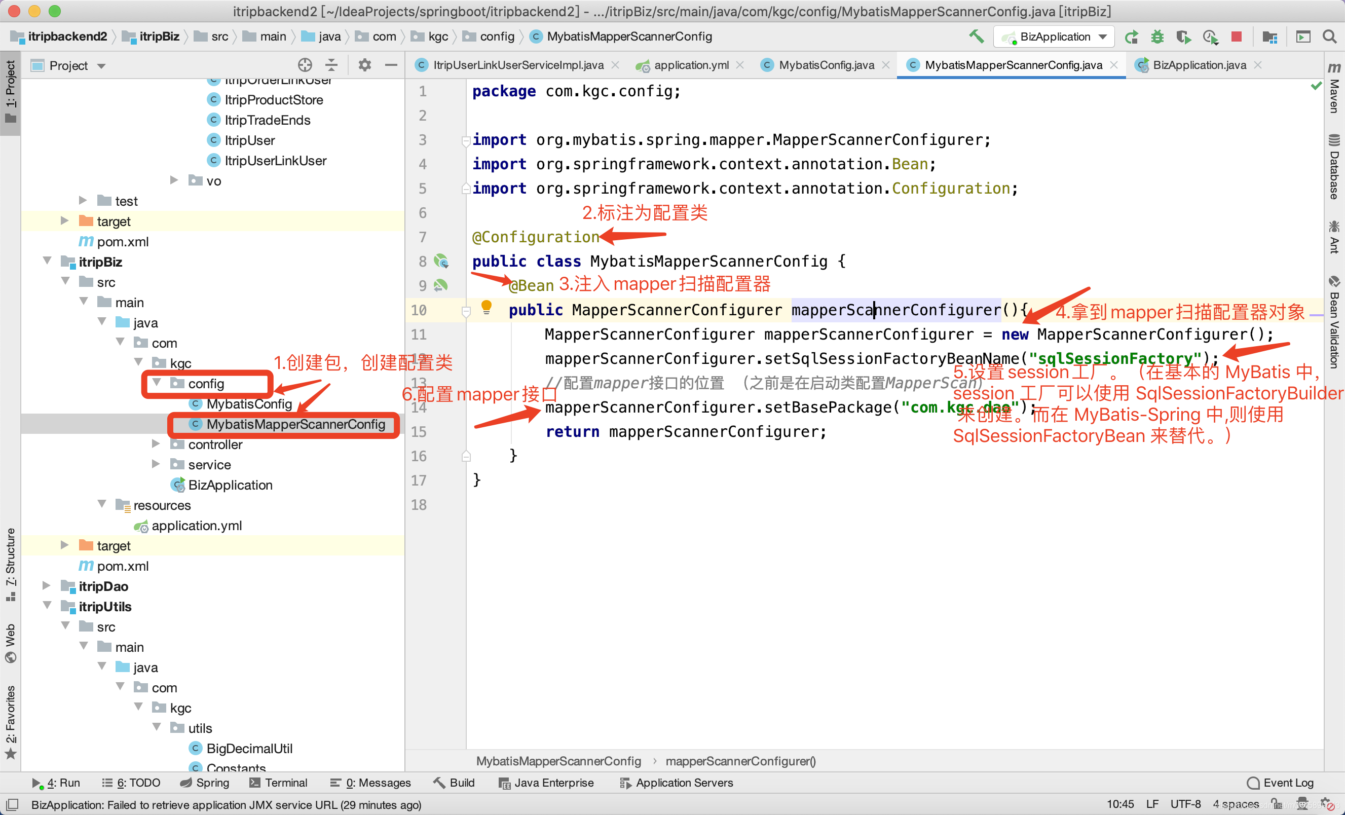
Task: Open the MybatisConfig.java editor tab
Action: click(826, 65)
